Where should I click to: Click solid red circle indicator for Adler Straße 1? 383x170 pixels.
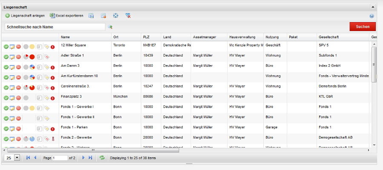pos(32,57)
